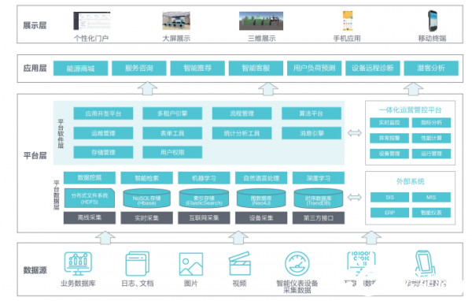Click the SIS external system box
The image size is (472, 301).
389,197
